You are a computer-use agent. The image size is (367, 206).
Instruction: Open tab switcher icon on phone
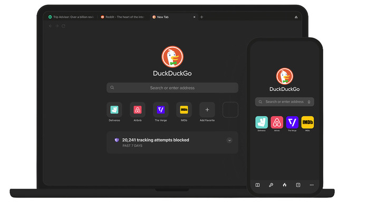tap(298, 185)
